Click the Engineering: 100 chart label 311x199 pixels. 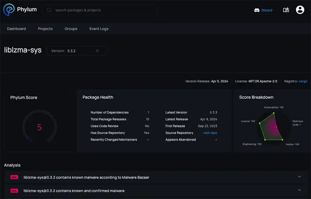(x=252, y=144)
